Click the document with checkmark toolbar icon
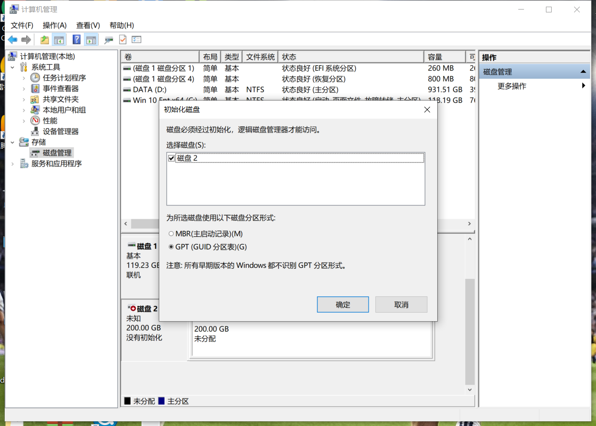Screen dimensions: 596x426 pos(123,40)
